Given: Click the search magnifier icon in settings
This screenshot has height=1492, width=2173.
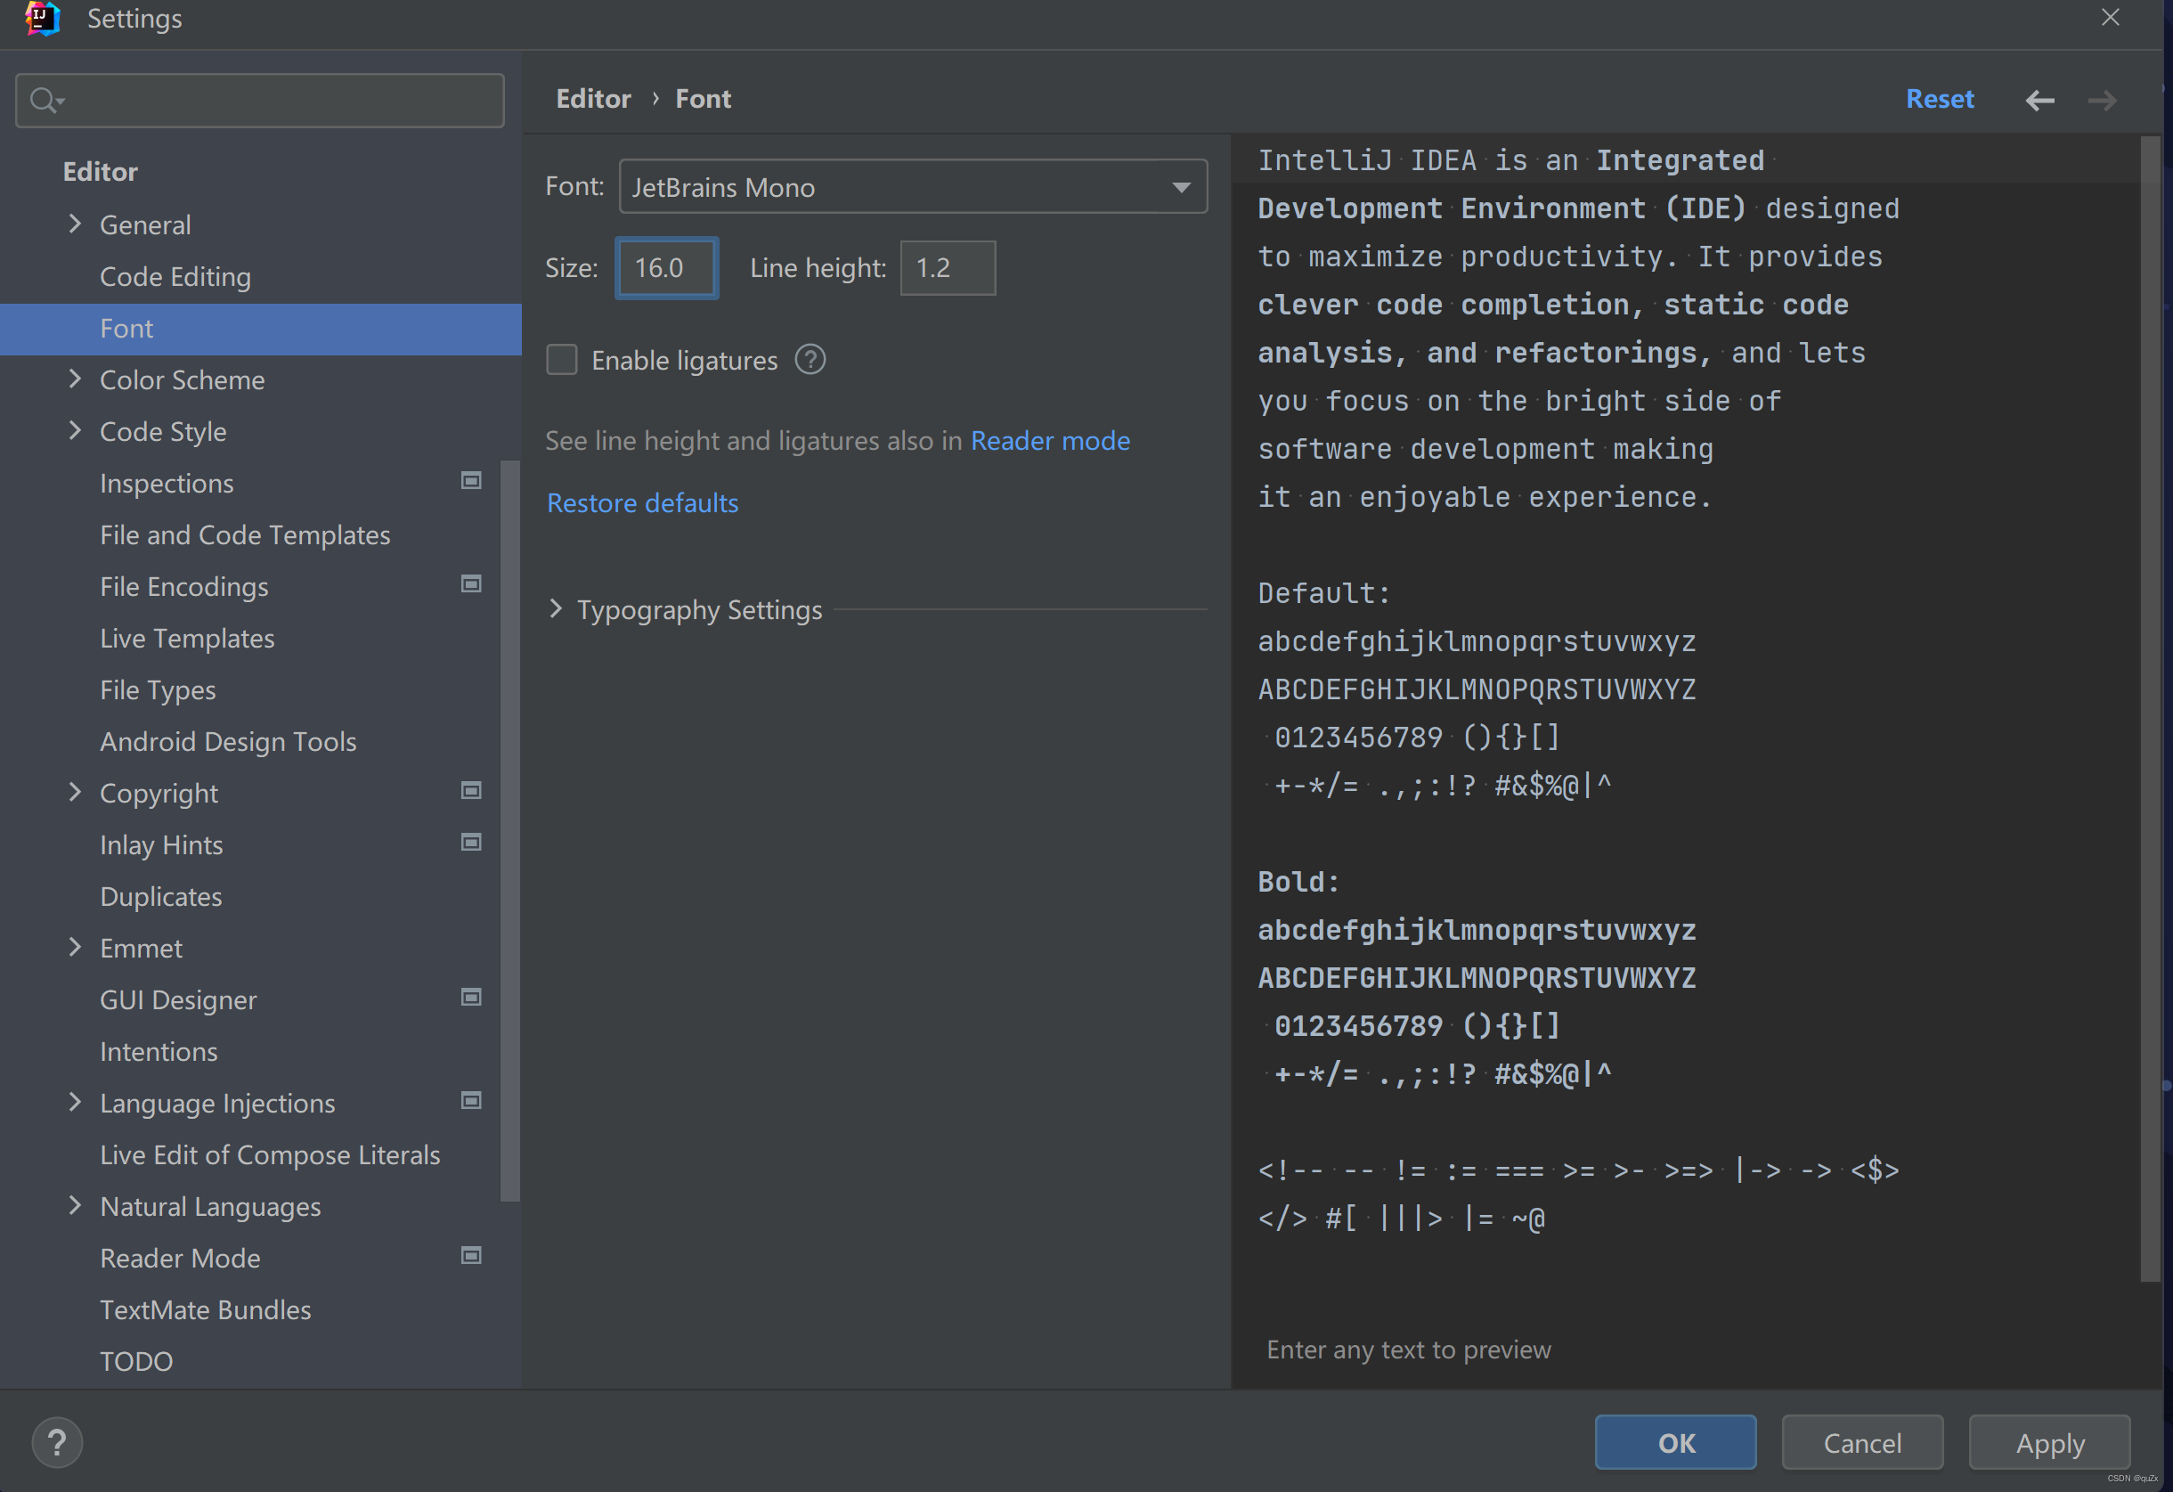Looking at the screenshot, I should click(44, 100).
